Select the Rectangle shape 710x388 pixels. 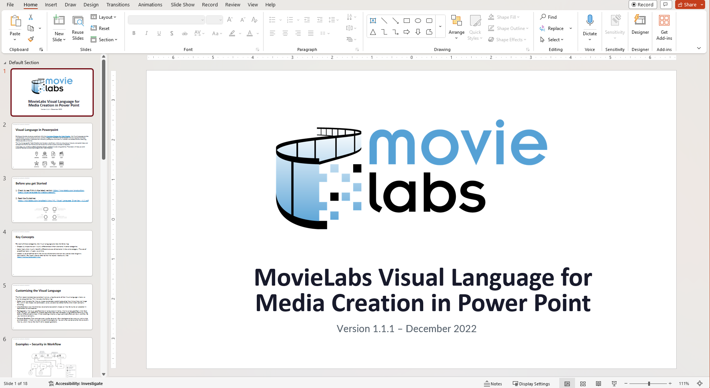click(407, 21)
